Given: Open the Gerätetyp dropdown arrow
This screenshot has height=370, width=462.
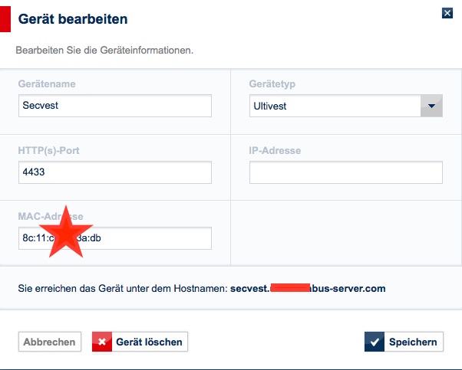Looking at the screenshot, I should point(431,106).
